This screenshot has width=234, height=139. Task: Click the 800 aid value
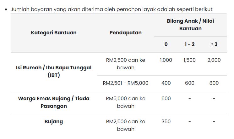click(214, 83)
